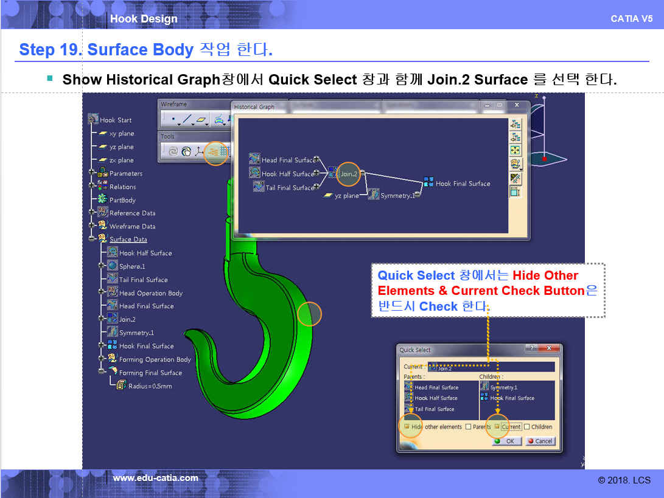Click the Show Historical Graph icon in Tools
Screen dimensions: 664x498
[x=214, y=152]
